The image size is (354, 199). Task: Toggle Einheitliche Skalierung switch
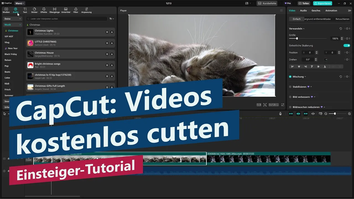tap(347, 45)
